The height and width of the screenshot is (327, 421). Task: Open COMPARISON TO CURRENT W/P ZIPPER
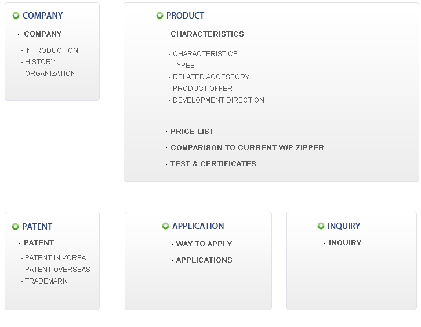coord(247,148)
